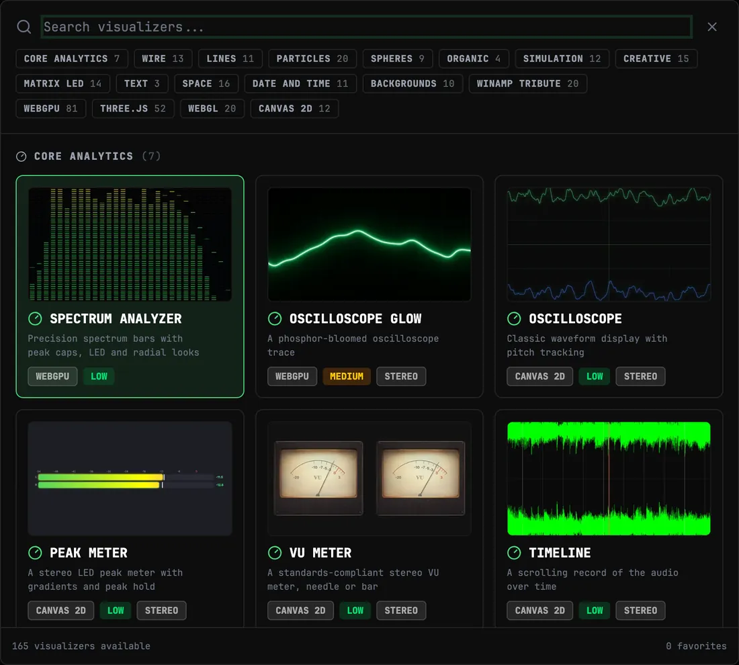739x665 pixels.
Task: Click the '0 favorites' status text
Action: pyautogui.click(x=695, y=646)
